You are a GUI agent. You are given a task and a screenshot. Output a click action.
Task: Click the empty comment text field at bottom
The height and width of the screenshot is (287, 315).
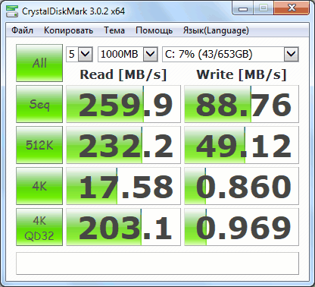pos(157,263)
